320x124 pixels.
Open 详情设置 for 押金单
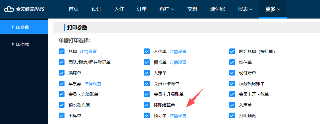(178, 62)
